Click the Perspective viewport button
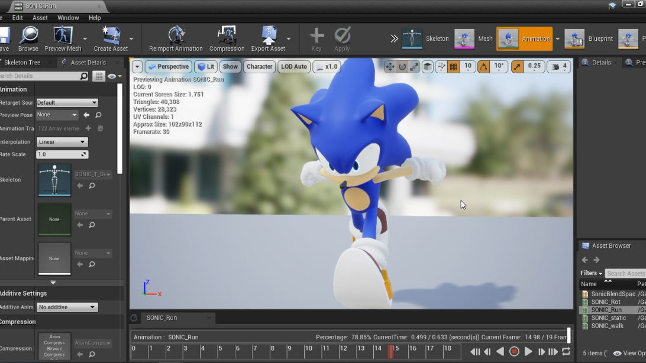Screen dimensions: 646x363 point(168,67)
